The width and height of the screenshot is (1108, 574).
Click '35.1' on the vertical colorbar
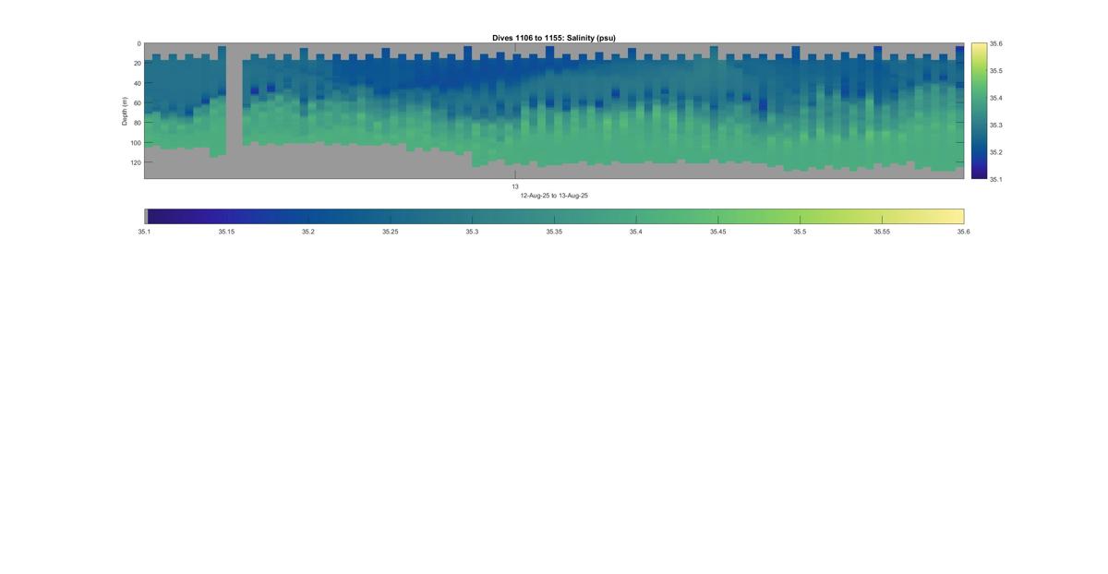pyautogui.click(x=995, y=179)
